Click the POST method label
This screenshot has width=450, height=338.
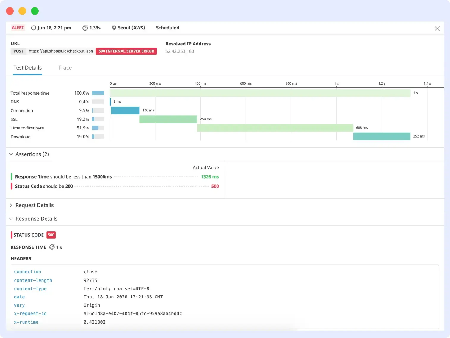[x=18, y=51]
